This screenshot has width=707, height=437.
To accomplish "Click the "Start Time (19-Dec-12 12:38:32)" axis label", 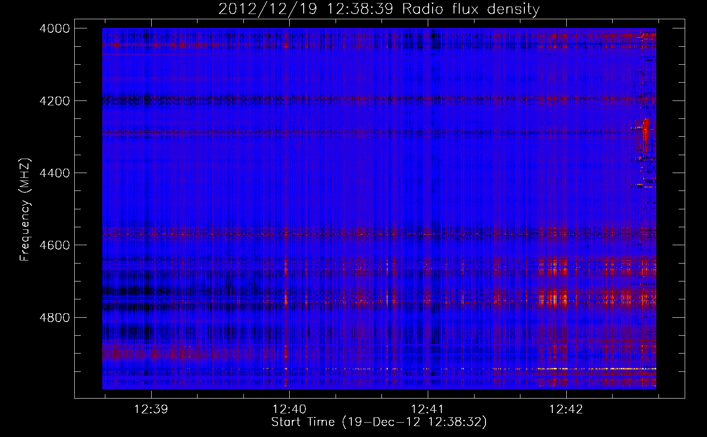I will click(379, 422).
